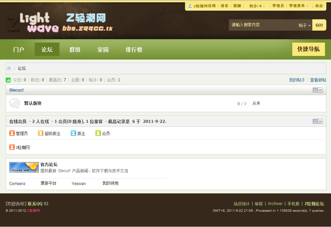Open the 我的领地 friend link
The height and width of the screenshot is (227, 331).
click(x=111, y=183)
